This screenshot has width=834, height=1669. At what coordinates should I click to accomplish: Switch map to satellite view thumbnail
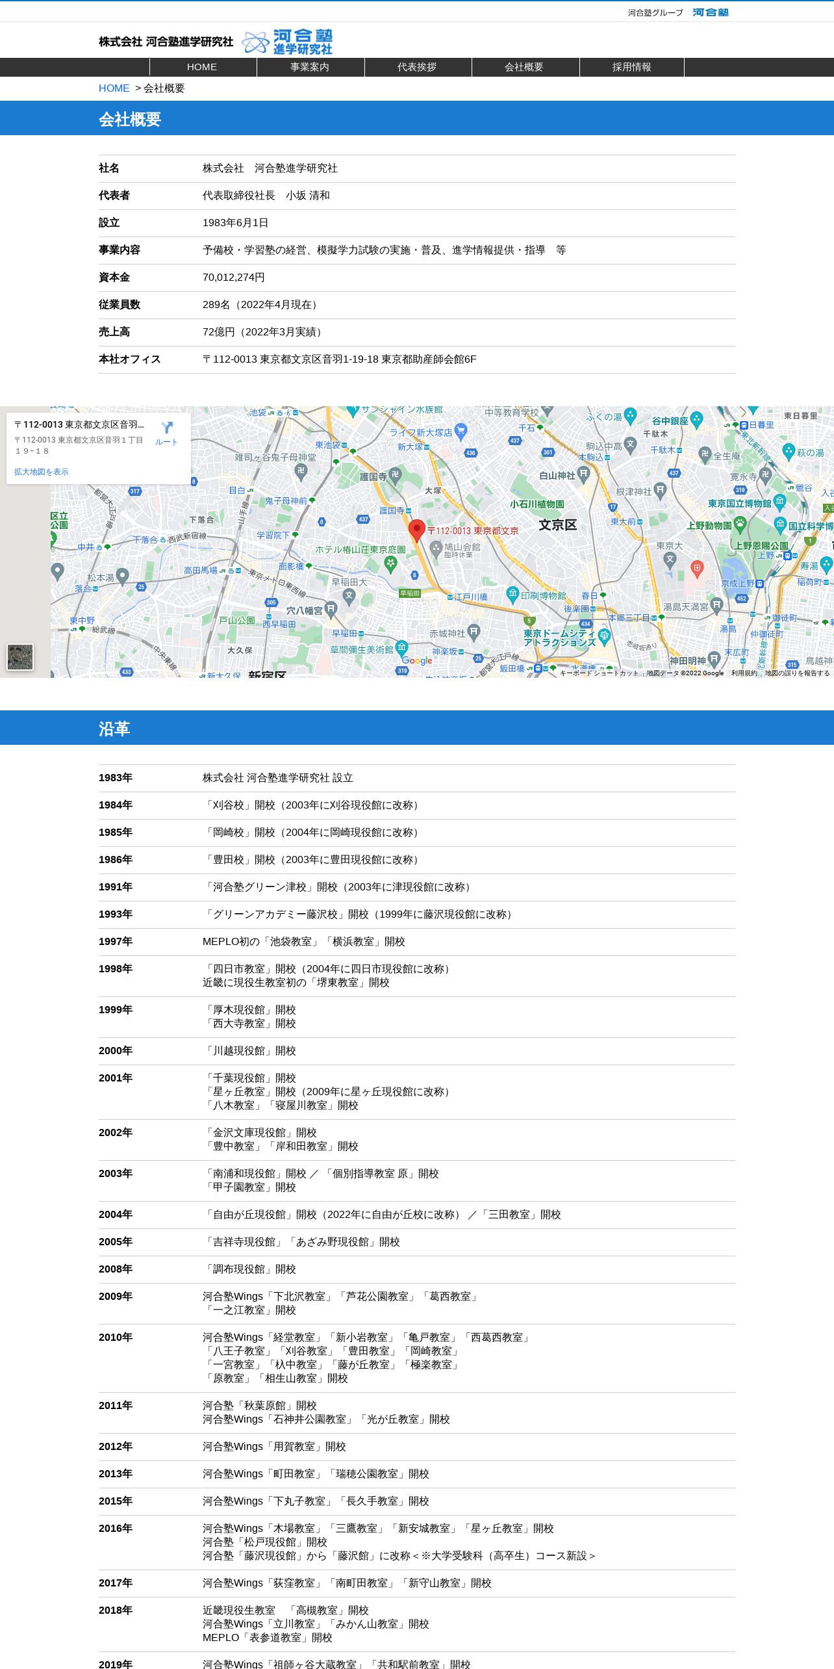20,657
